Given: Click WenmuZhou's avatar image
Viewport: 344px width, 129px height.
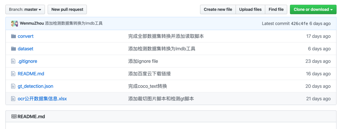Looking at the screenshot, I should (x=14, y=24).
